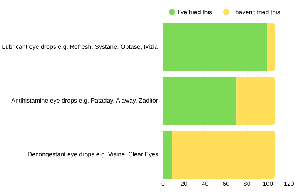Click the 20 tick label on the x-axis
The width and height of the screenshot is (308, 192).
184,184
